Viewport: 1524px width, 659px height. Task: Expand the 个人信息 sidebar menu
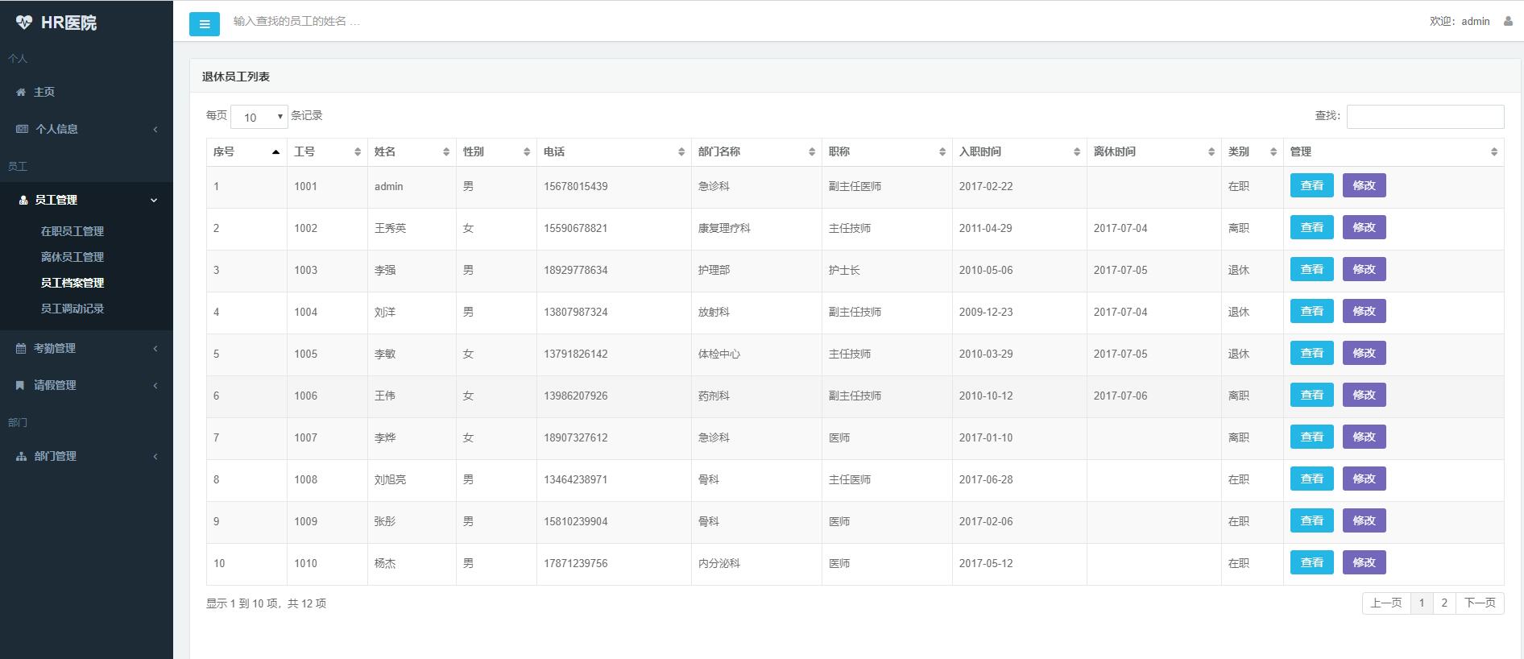86,129
